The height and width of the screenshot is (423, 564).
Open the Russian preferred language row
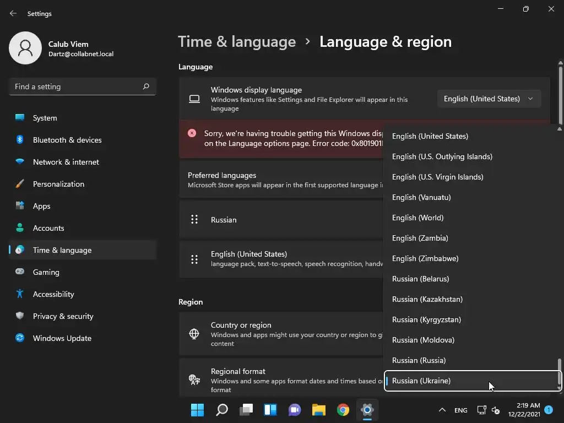[x=281, y=219]
